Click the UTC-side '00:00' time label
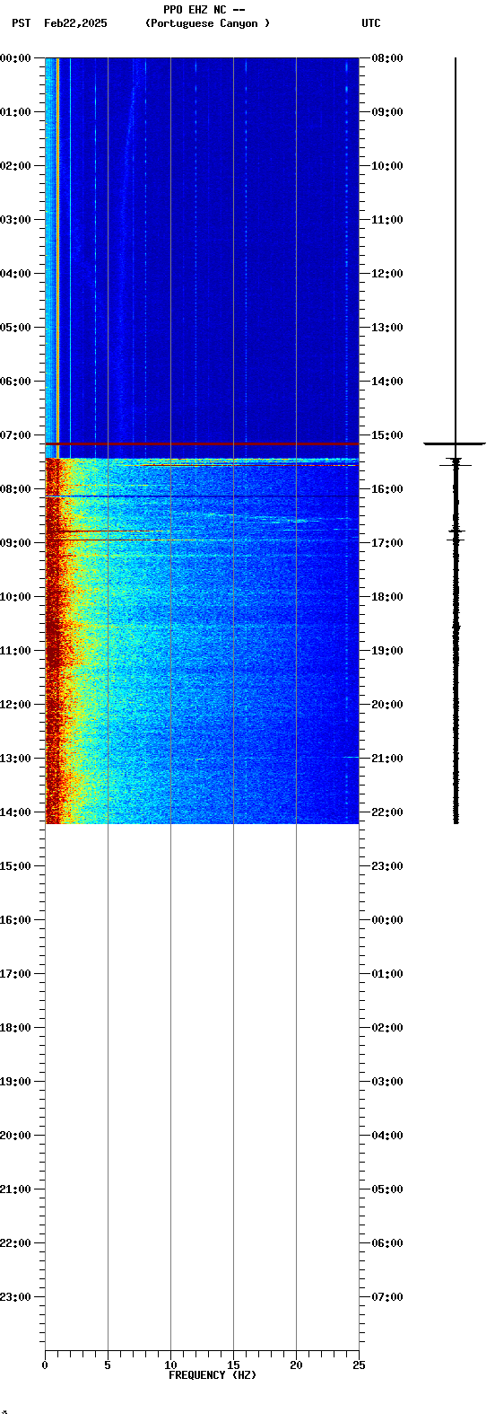 (386, 920)
